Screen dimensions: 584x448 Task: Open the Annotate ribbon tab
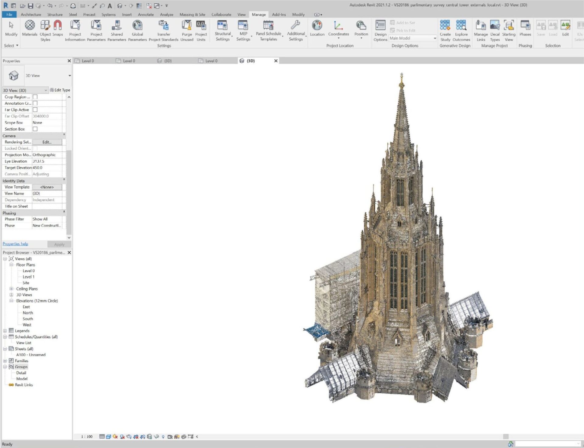146,15
